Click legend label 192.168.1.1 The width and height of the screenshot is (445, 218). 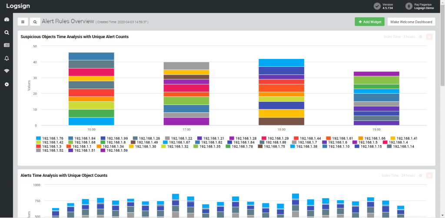tap(82, 146)
